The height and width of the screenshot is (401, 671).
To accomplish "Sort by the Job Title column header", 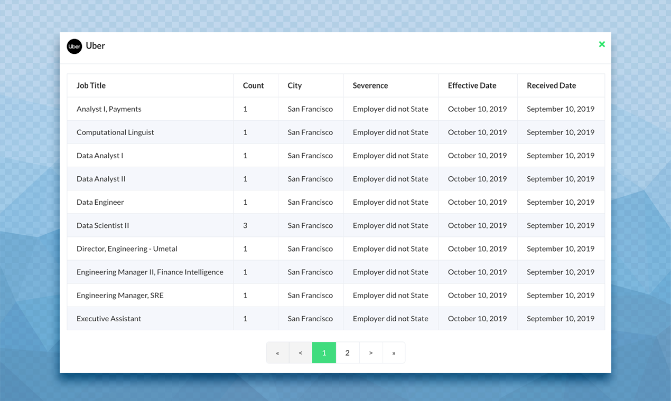I will tap(91, 85).
